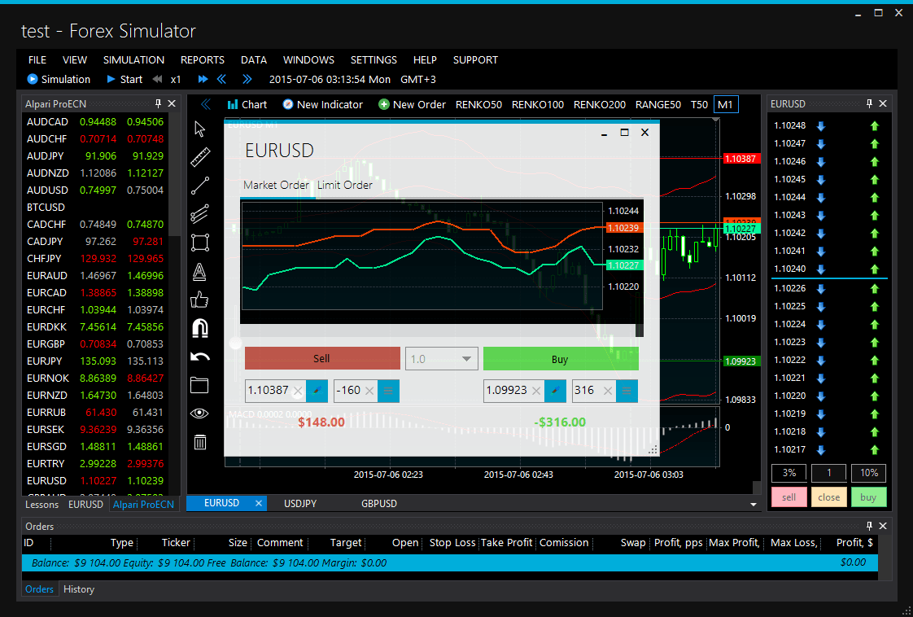Click the undo arrow icon

coord(200,356)
